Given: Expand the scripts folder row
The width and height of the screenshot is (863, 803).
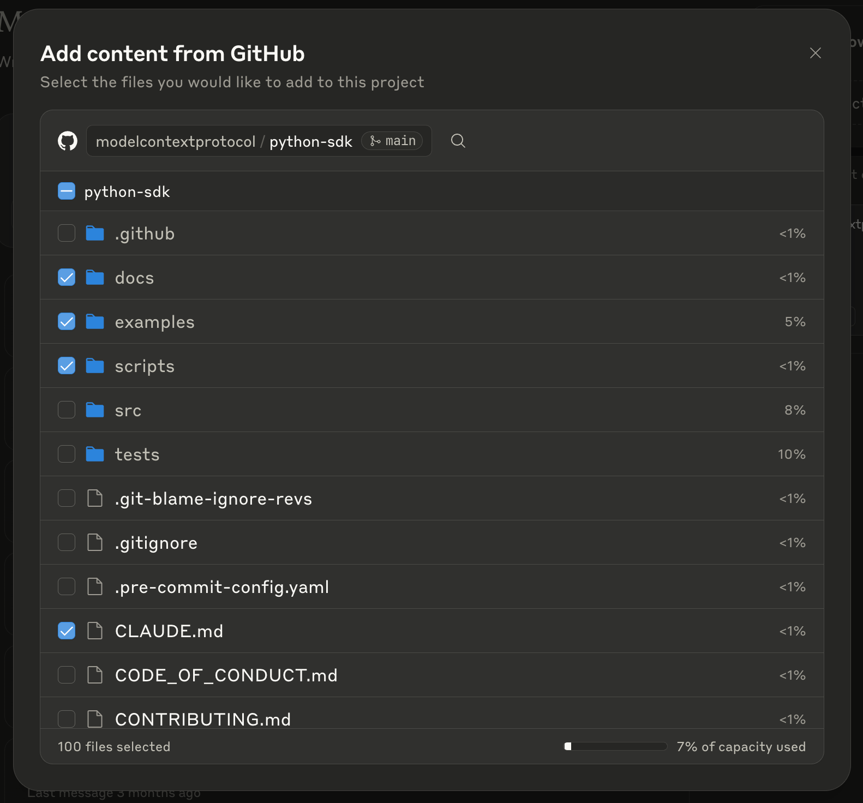Looking at the screenshot, I should tap(431, 366).
